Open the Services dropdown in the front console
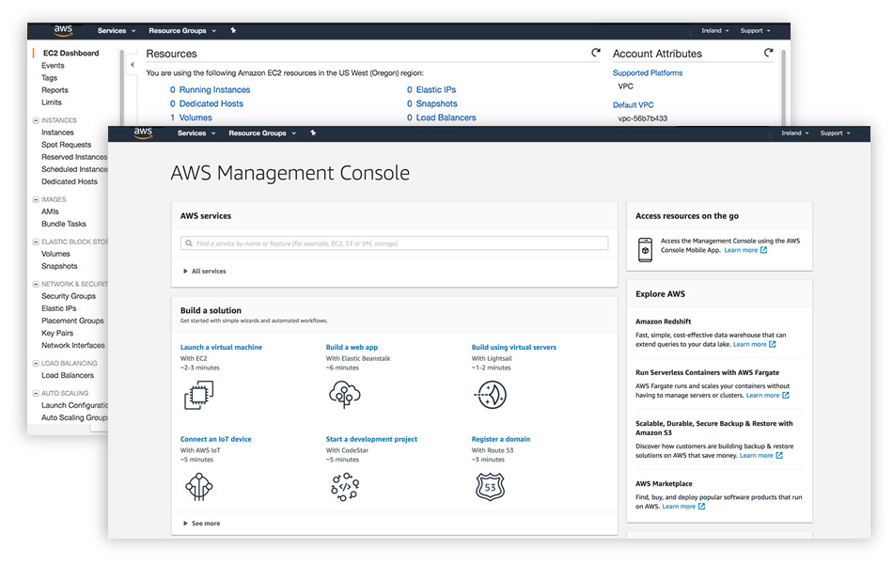The height and width of the screenshot is (564, 893). [x=196, y=133]
